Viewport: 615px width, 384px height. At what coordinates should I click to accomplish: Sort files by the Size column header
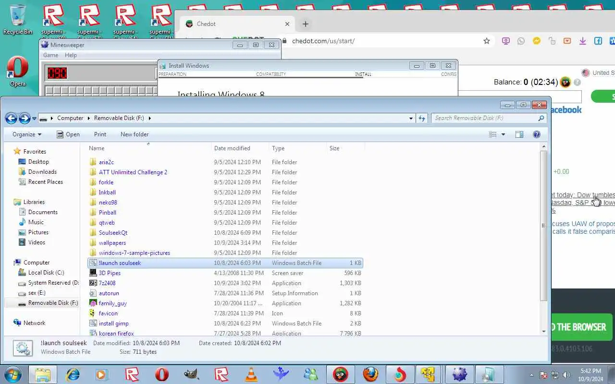point(345,148)
